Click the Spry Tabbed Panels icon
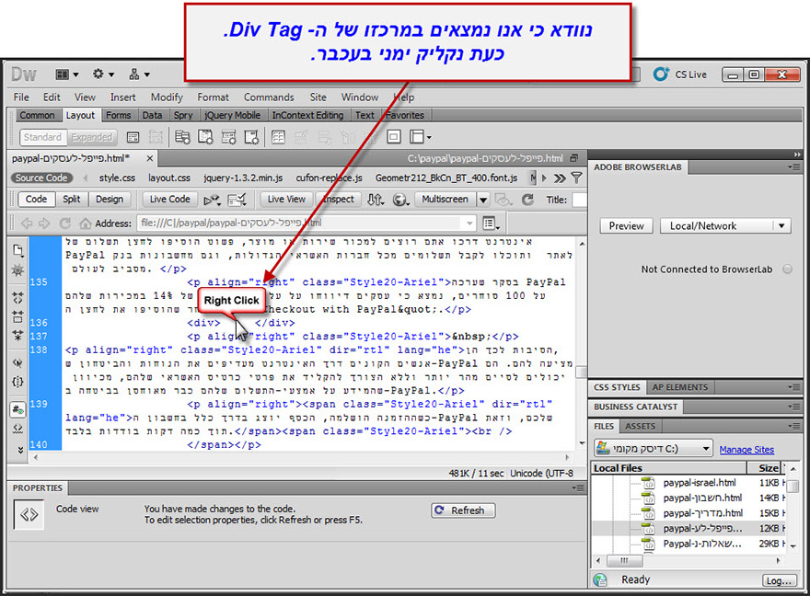Screen dimensions: 810x596 click(x=205, y=137)
